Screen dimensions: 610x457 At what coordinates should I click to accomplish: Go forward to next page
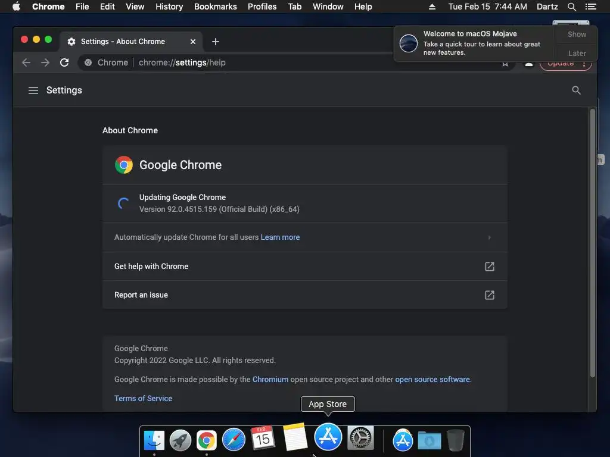click(45, 62)
